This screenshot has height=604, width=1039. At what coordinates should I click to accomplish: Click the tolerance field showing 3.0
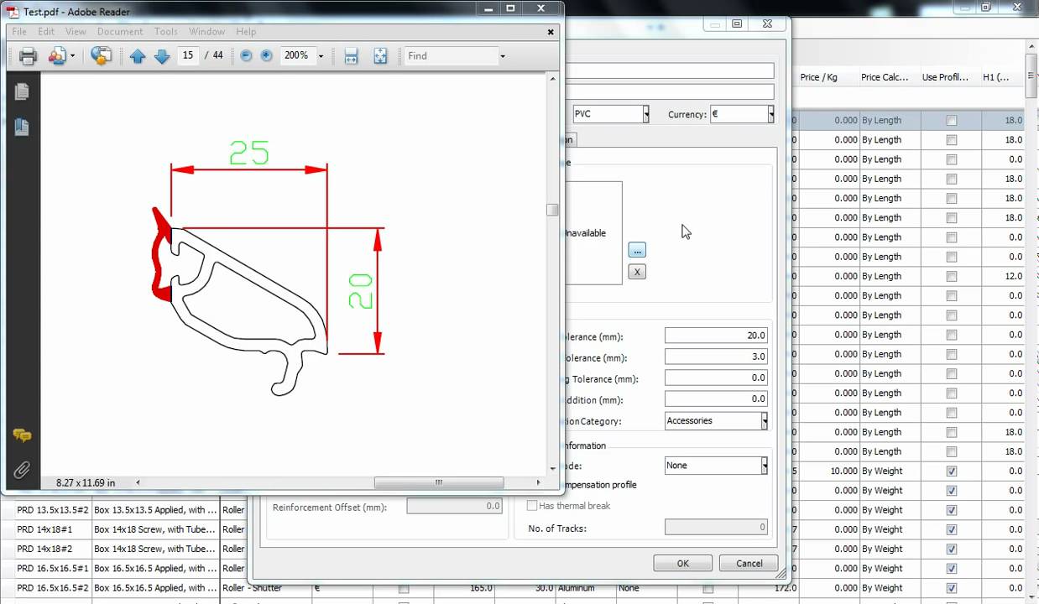tap(716, 357)
